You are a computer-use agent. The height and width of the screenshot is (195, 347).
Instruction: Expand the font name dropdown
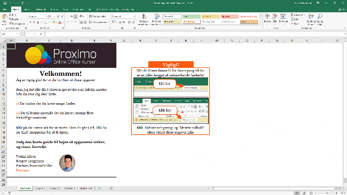click(46, 17)
